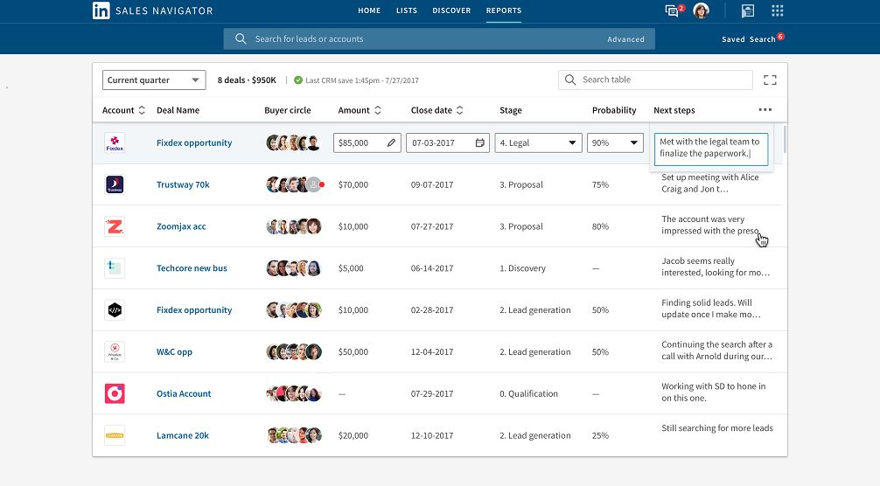Click the W&C account logo
The height and width of the screenshot is (486, 880).
115,351
